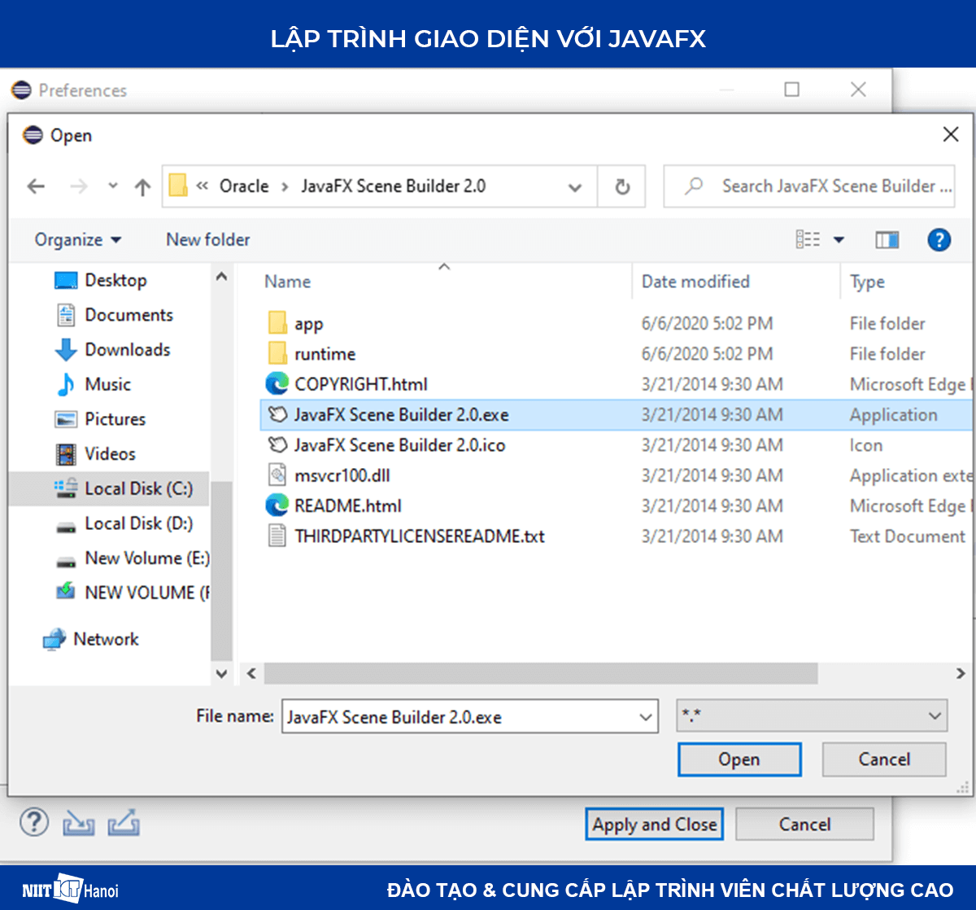Navigate up one folder level

click(142, 186)
